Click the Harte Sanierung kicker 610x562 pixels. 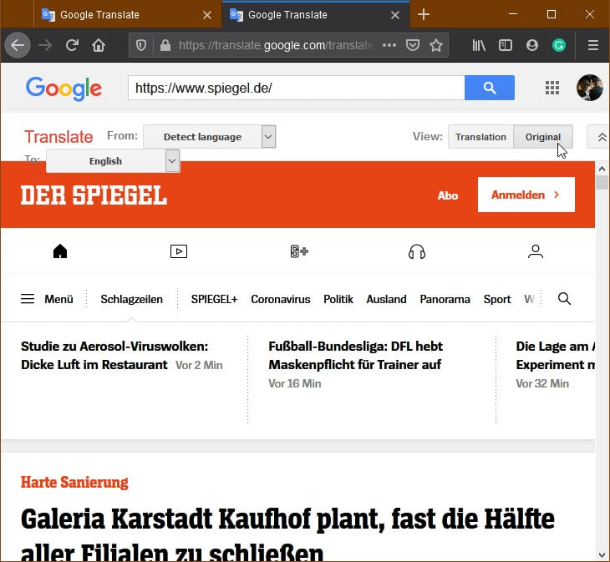click(x=74, y=483)
